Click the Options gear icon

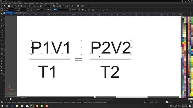78,6
